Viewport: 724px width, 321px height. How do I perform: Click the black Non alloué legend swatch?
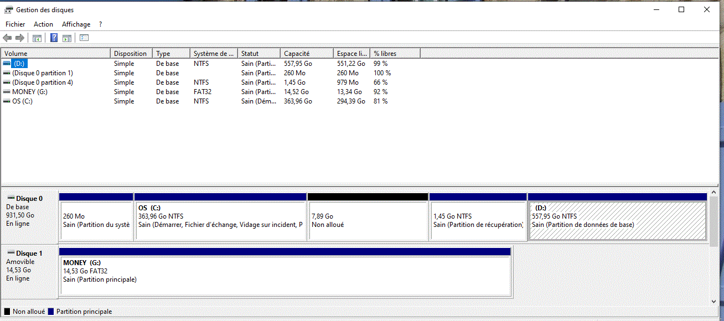tap(7, 312)
